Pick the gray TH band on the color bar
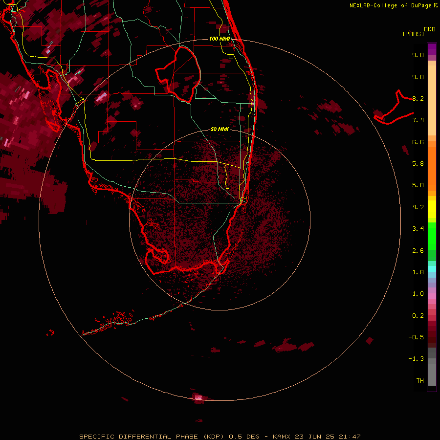Image resolution: width=440 pixels, height=440 pixels. (432, 376)
